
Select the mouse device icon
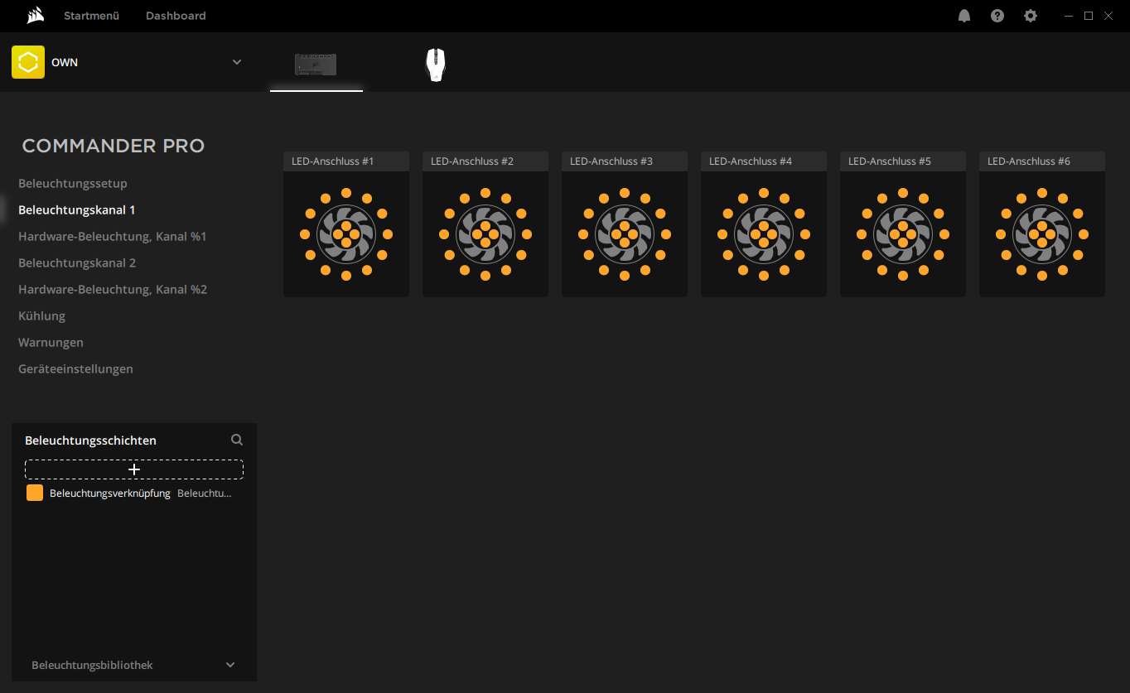(x=435, y=65)
